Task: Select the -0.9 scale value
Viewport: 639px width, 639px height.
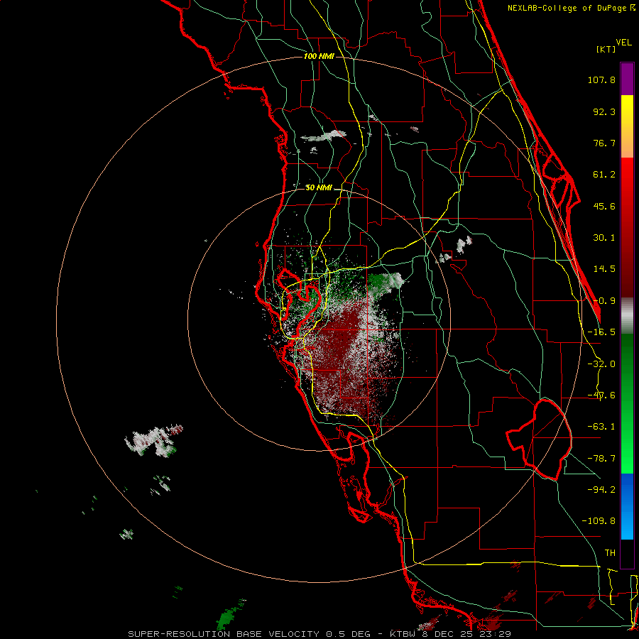Action: coord(604,301)
